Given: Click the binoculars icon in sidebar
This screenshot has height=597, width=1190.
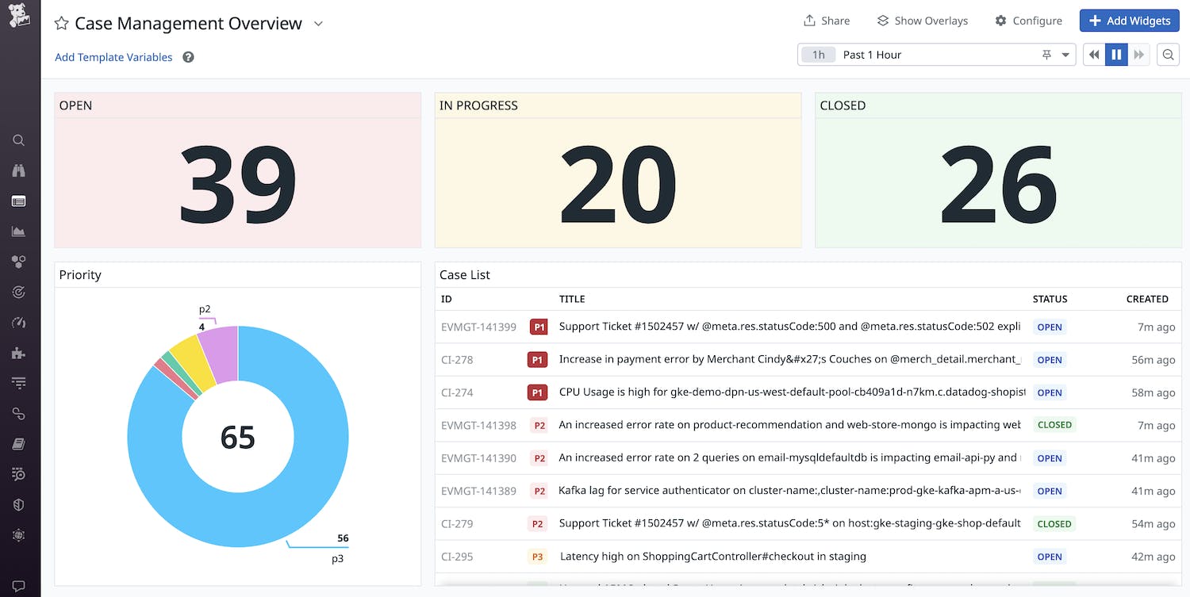Looking at the screenshot, I should coord(19,170).
